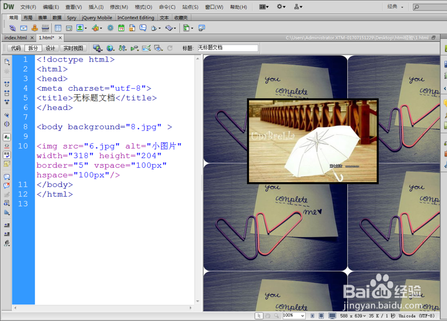Click the Tag Chooser icon
Viewport: 447px width, 321px height.
[x=202, y=28]
